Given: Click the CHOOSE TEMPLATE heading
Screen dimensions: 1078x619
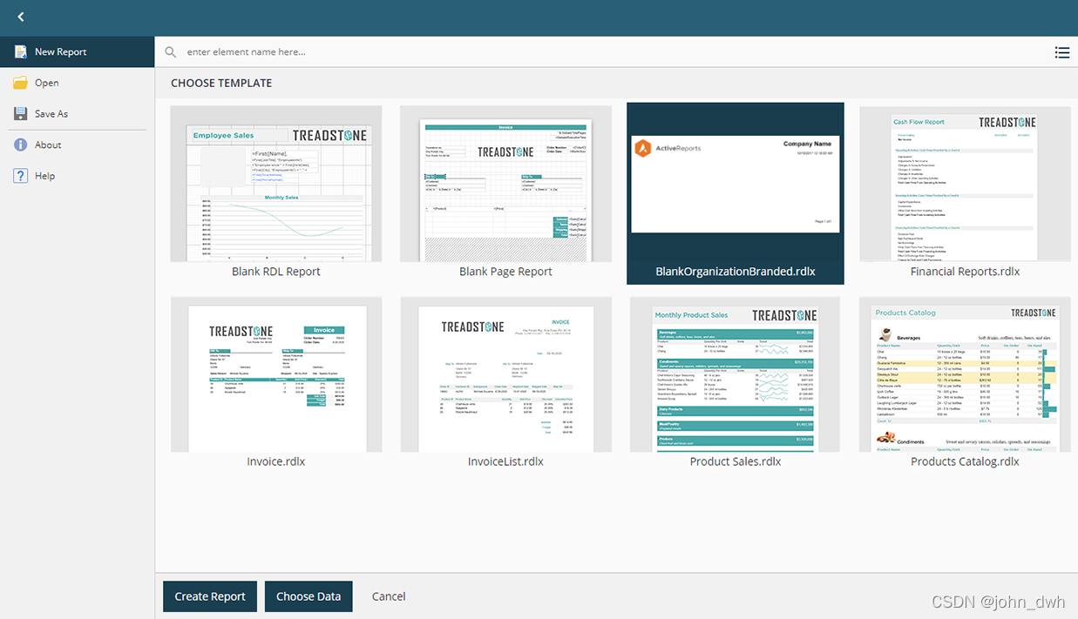Looking at the screenshot, I should [221, 84].
